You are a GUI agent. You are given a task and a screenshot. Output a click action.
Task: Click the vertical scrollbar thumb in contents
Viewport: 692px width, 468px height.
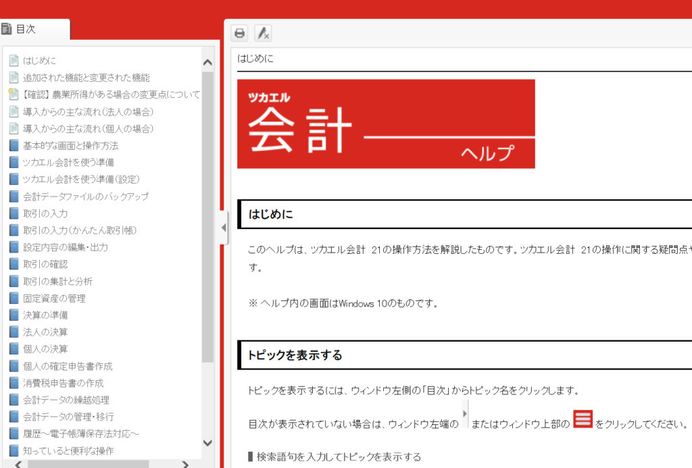pyautogui.click(x=207, y=217)
